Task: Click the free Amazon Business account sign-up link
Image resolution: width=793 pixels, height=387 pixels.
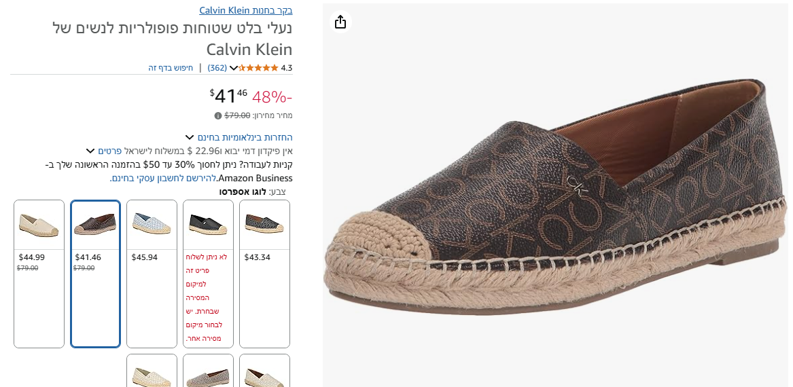Action: click(163, 178)
